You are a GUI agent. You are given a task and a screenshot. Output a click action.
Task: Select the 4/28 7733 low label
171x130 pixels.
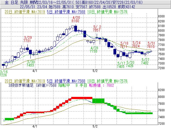(x=94, y=50)
